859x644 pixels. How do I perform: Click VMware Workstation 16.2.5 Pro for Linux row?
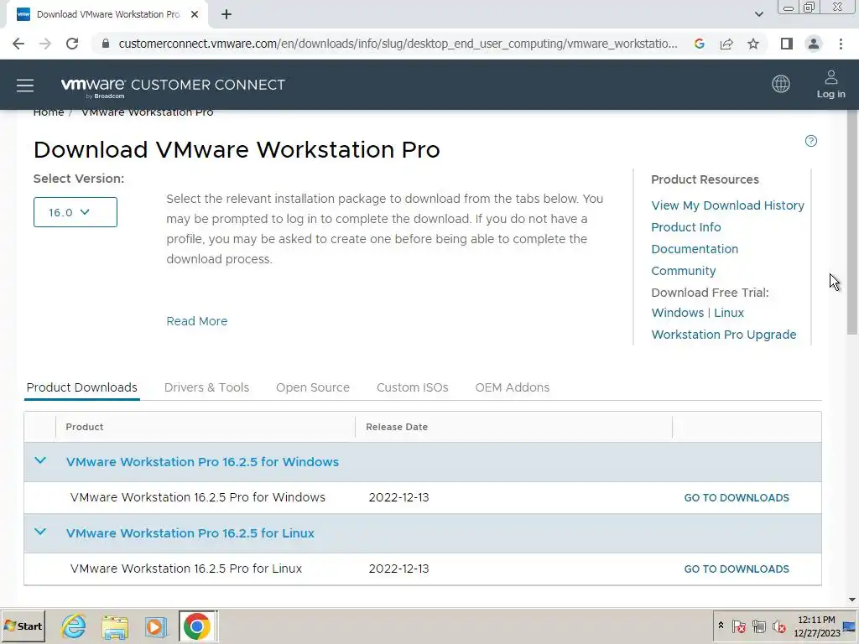pos(423,569)
